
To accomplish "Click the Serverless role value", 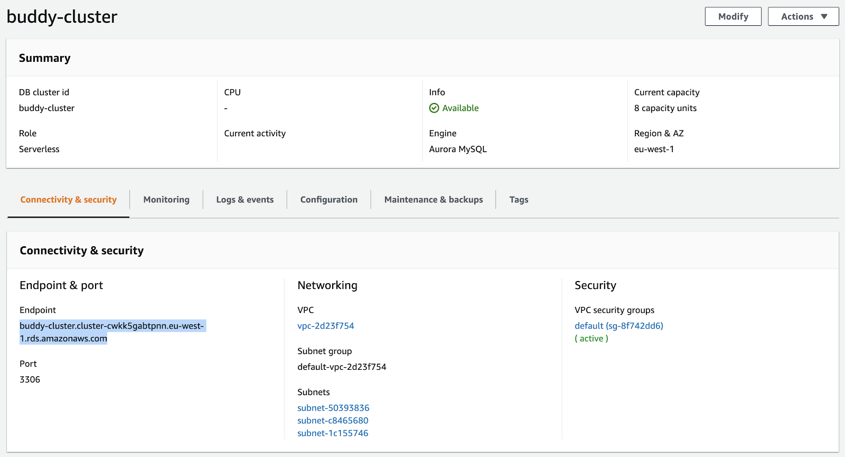I will pos(39,150).
